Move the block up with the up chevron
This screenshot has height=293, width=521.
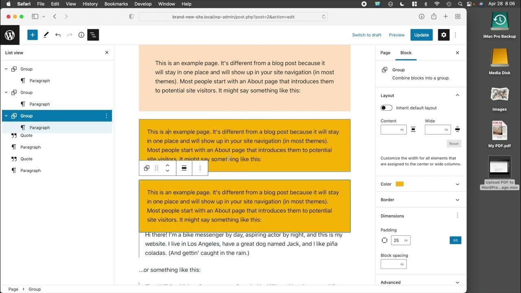(167, 165)
